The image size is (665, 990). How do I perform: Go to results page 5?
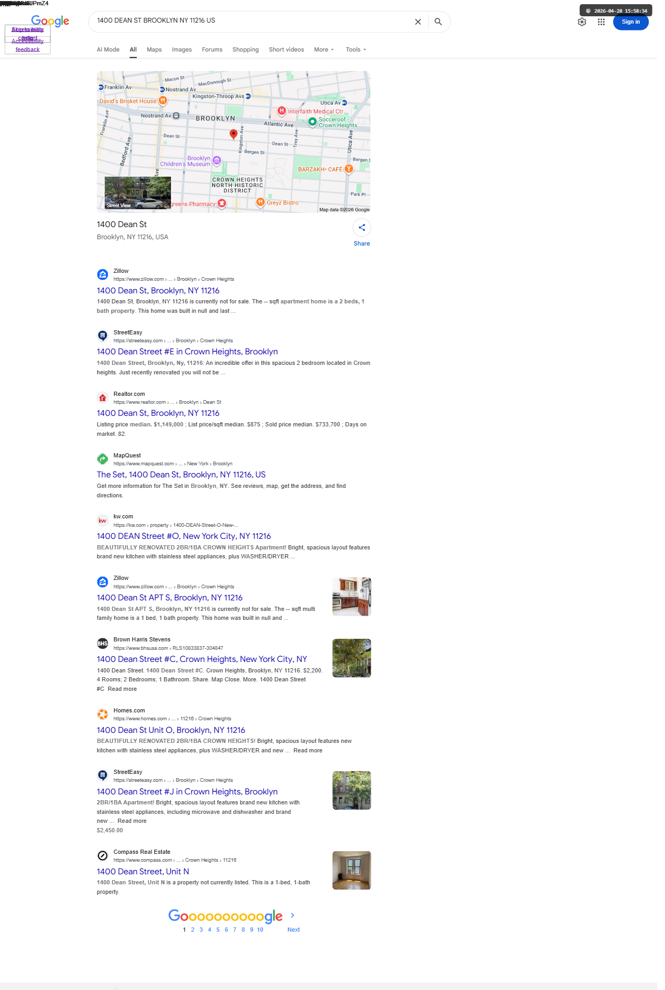tap(218, 930)
